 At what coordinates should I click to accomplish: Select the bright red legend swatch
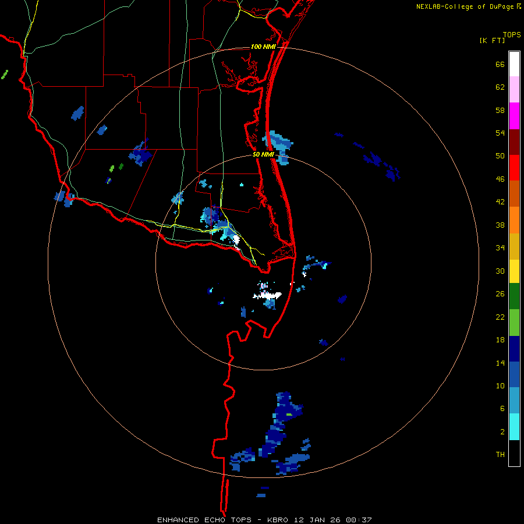[x=514, y=168]
